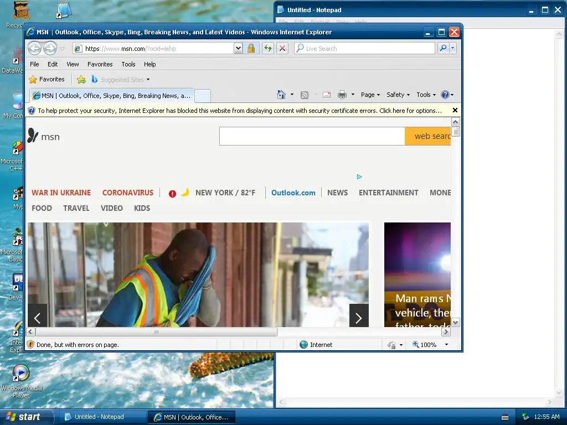Open the Help menu in menu bar
The image size is (567, 425).
point(150,64)
